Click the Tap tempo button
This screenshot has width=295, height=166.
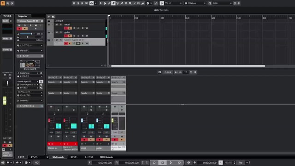coord(241,162)
